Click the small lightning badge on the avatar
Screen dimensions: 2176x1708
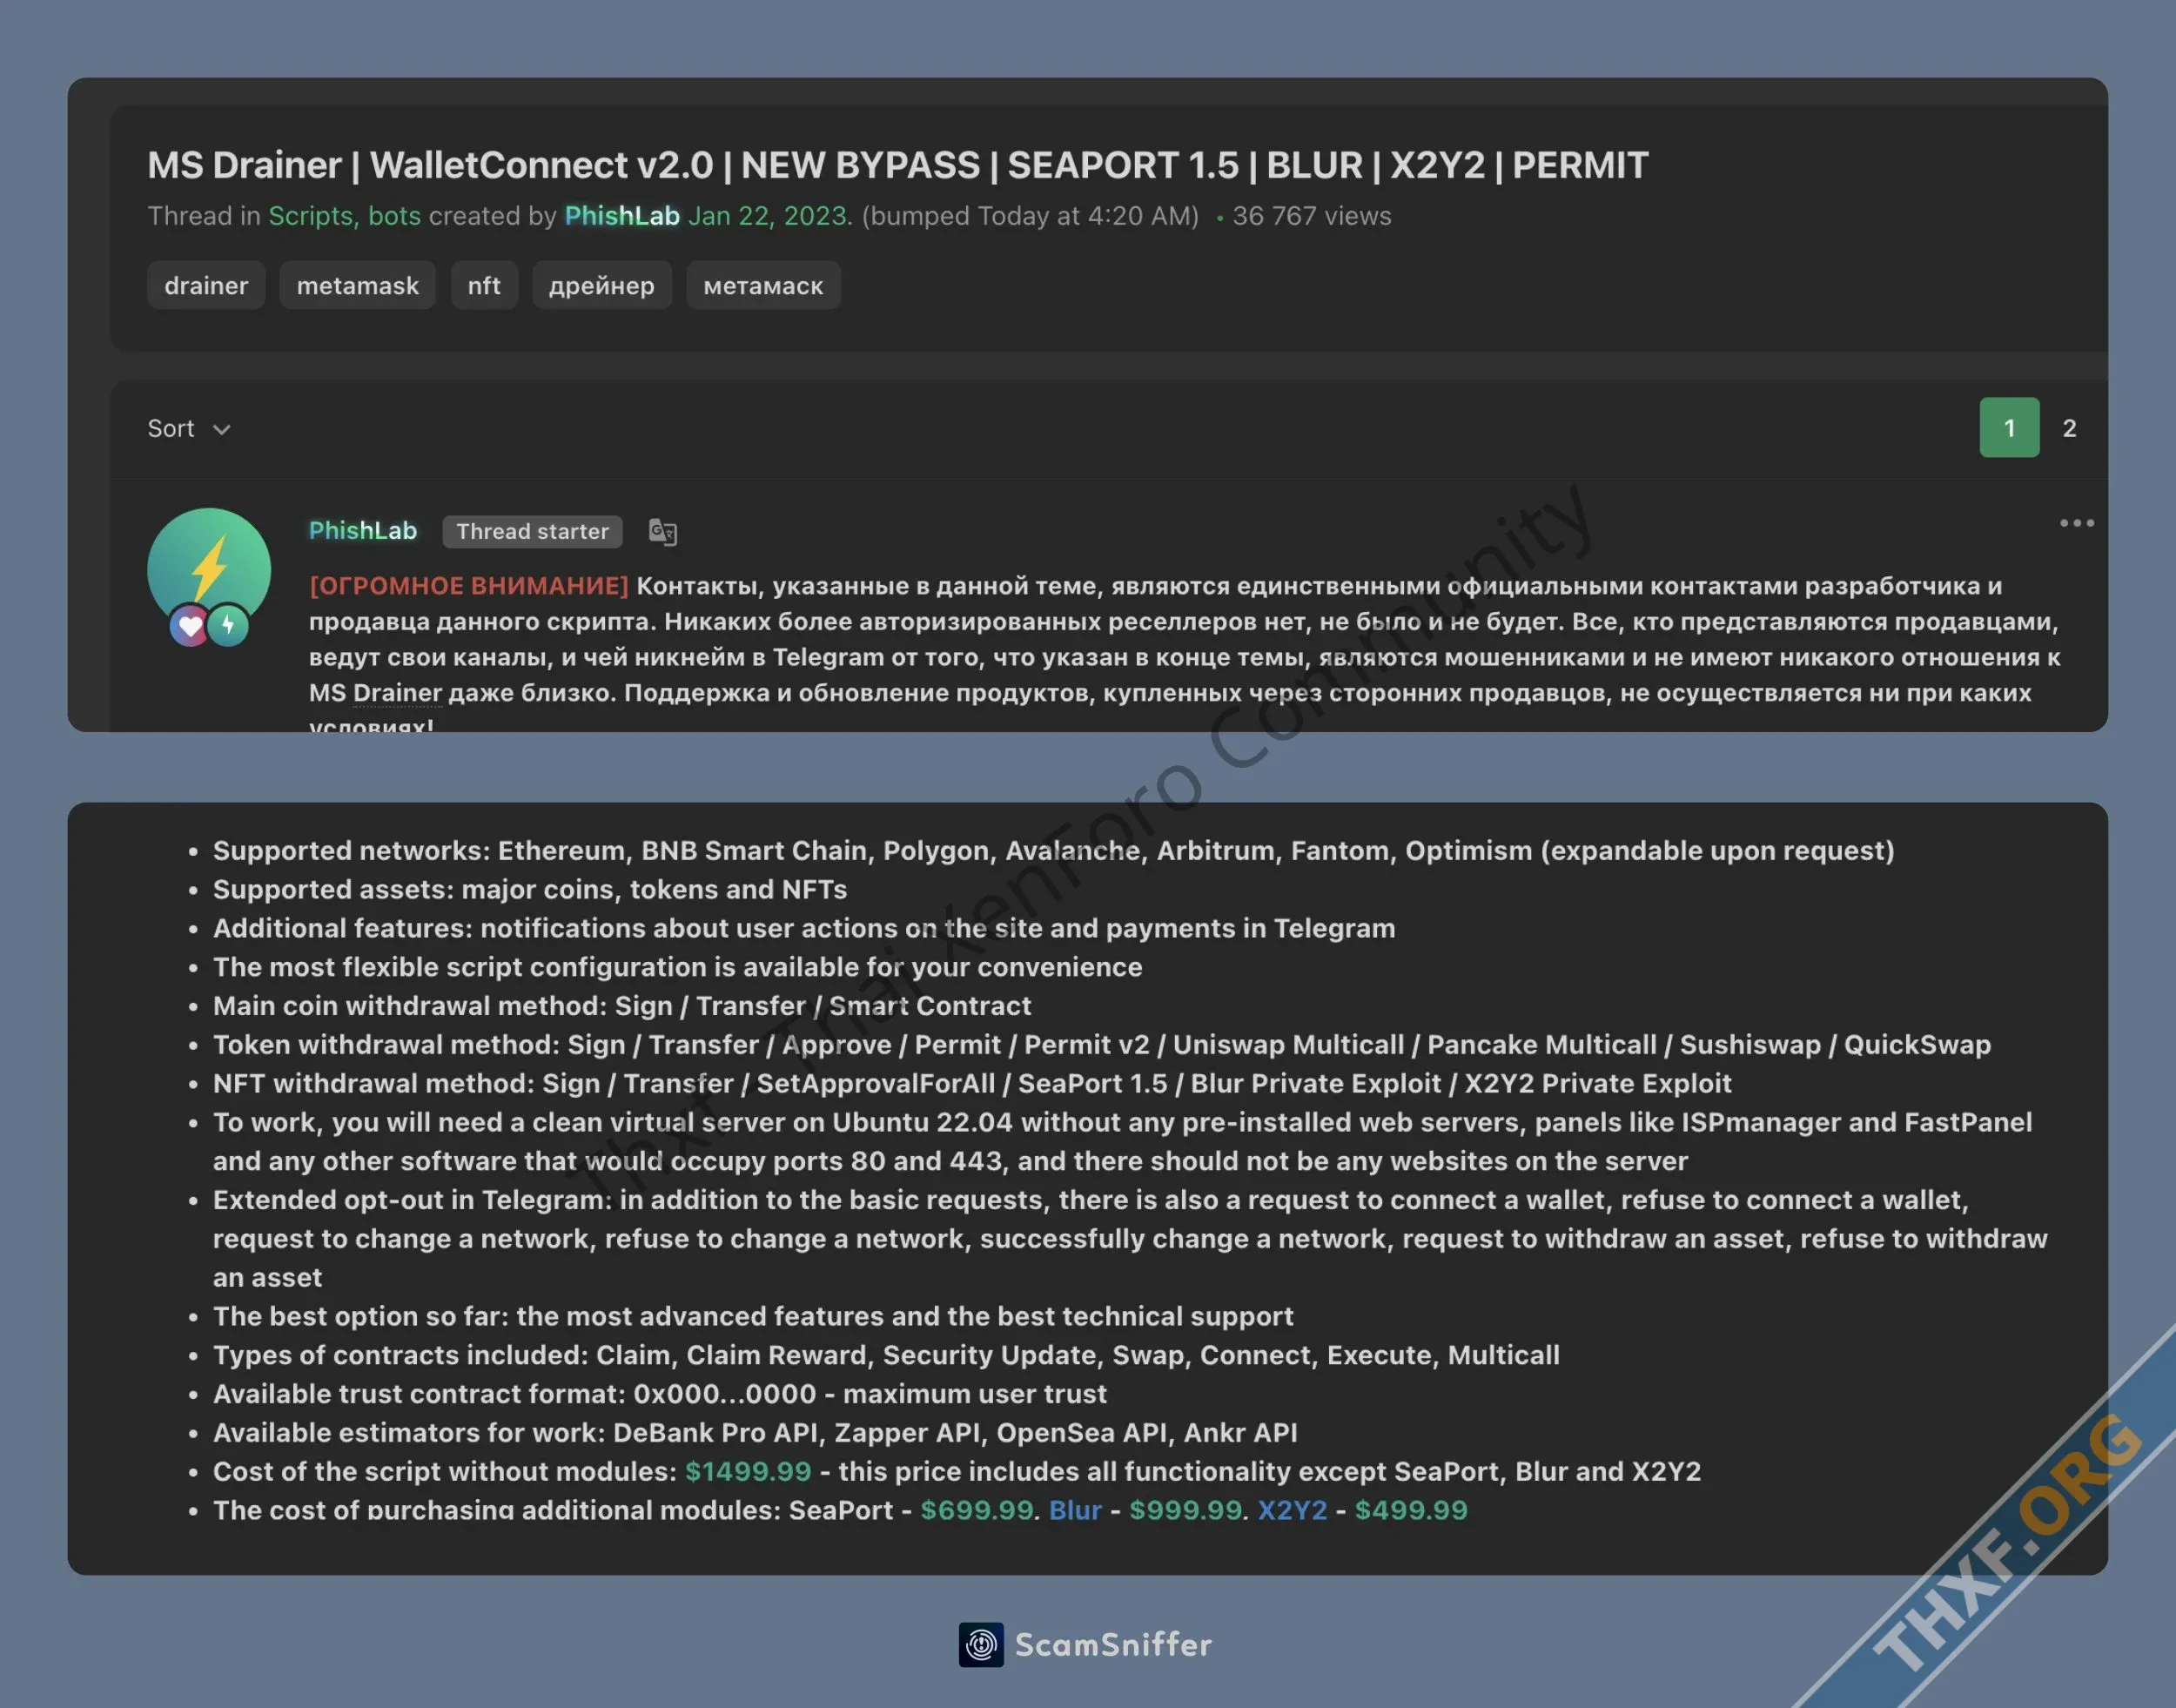click(x=228, y=626)
